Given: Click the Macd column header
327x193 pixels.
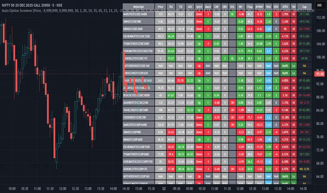Looking at the screenshot, I should pyautogui.click(x=208, y=7).
